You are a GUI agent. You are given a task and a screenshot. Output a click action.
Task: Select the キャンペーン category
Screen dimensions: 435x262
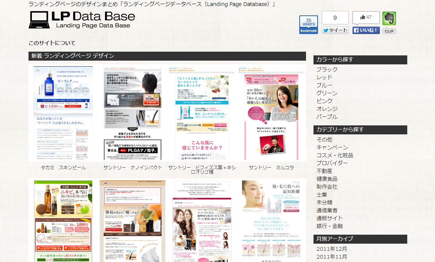[332, 147]
